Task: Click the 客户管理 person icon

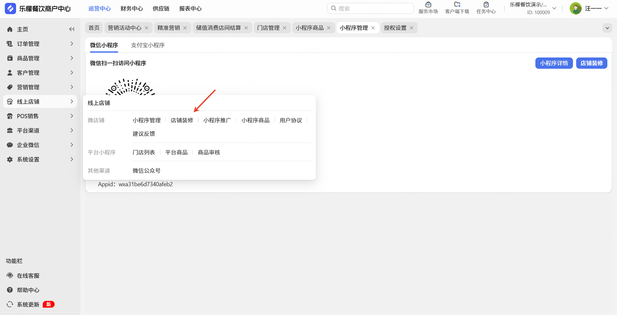Action: (x=10, y=73)
